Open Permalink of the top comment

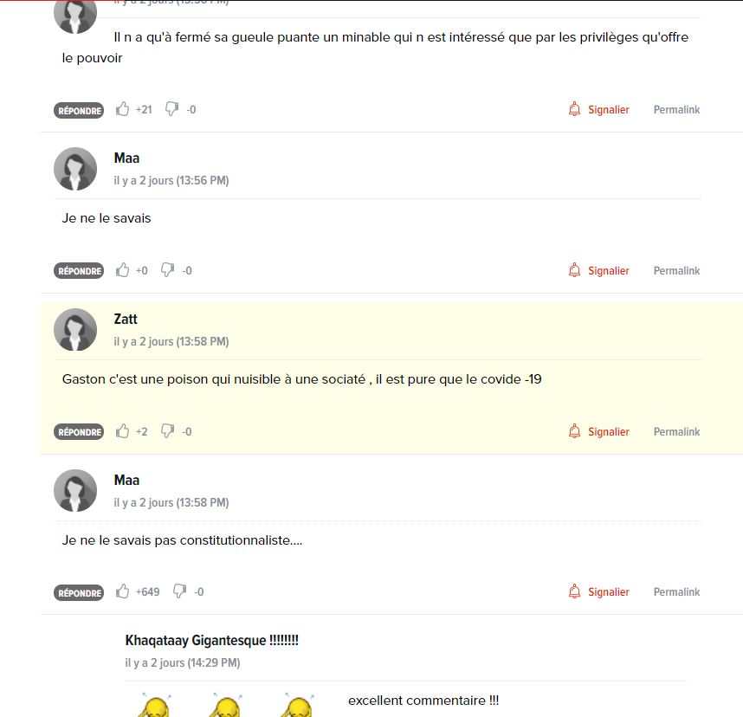click(676, 109)
